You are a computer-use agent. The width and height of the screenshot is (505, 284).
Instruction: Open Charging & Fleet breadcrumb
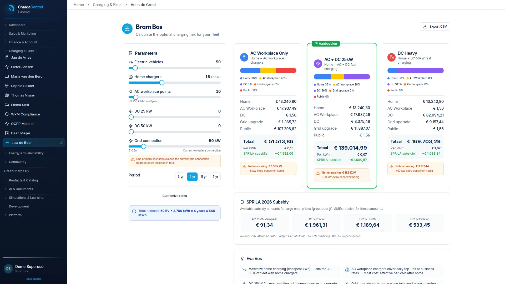pyautogui.click(x=107, y=5)
